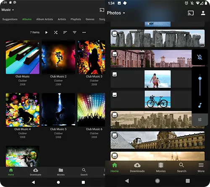Open the Louvre palace photo
The image size is (210, 187).
(x=157, y=140)
